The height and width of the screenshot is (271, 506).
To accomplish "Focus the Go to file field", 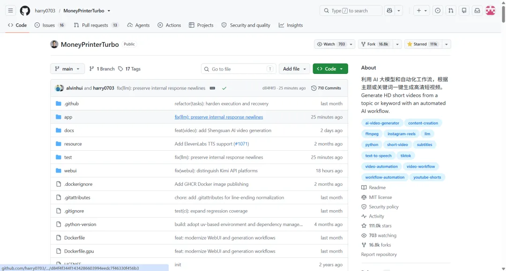I will 238,69.
